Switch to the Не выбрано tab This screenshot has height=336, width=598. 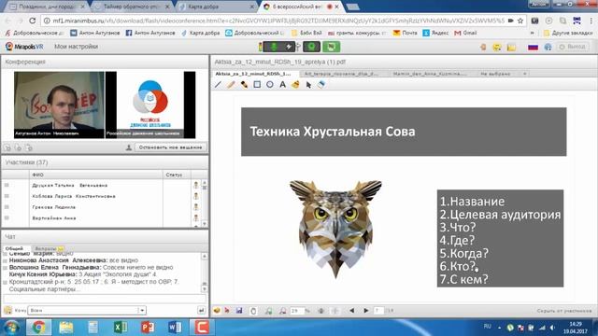495,74
